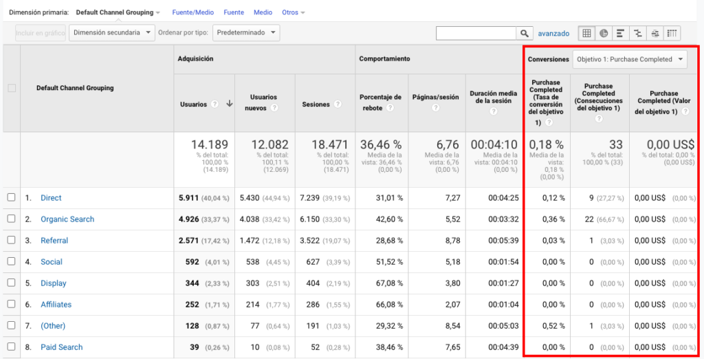The height and width of the screenshot is (359, 704).
Task: Switch to pivot table view icon
Action: 672,33
